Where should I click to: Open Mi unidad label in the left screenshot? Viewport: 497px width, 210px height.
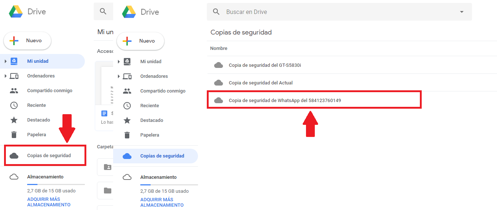point(38,61)
